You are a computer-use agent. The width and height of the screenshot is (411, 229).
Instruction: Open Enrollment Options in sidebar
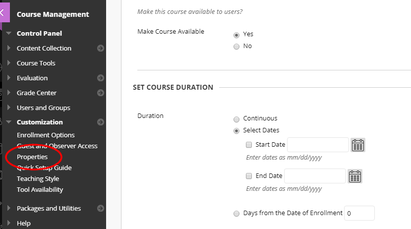(46, 135)
